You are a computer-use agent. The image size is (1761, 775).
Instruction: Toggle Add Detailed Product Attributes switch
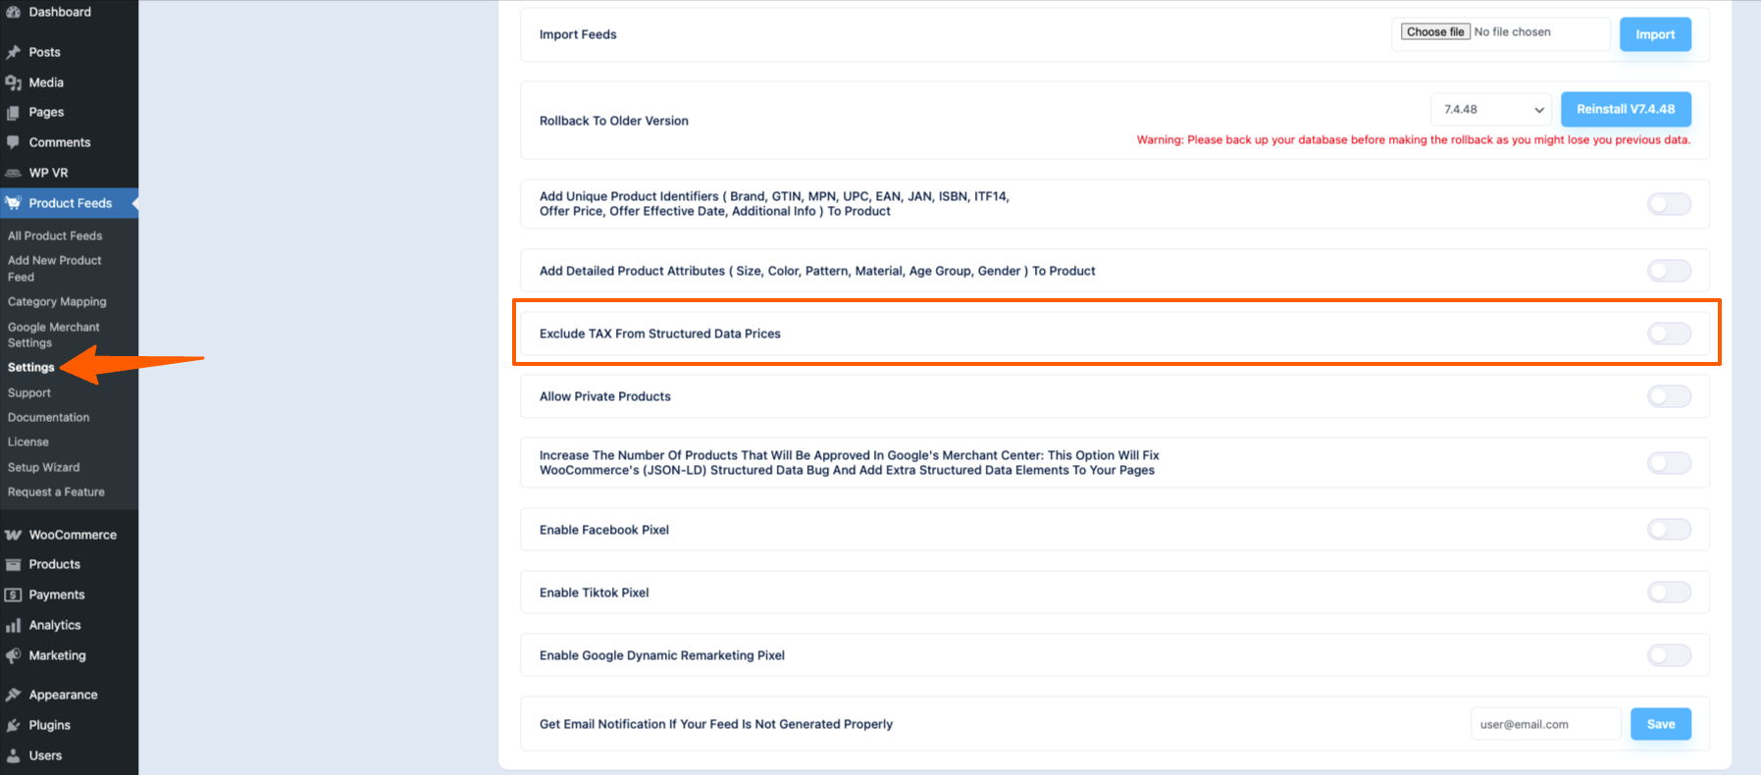[1669, 271]
